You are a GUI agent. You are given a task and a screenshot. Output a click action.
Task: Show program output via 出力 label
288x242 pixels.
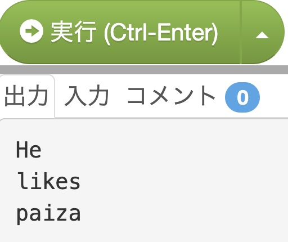[26, 96]
